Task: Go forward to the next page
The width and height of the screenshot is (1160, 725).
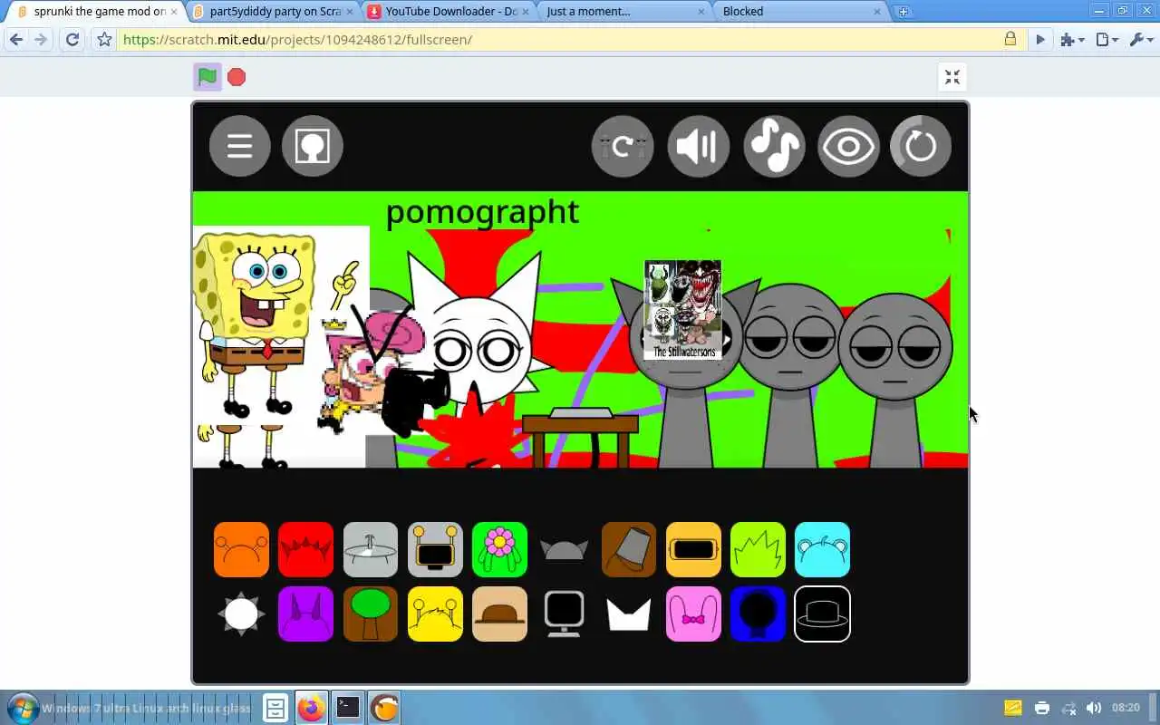Action: click(x=41, y=40)
